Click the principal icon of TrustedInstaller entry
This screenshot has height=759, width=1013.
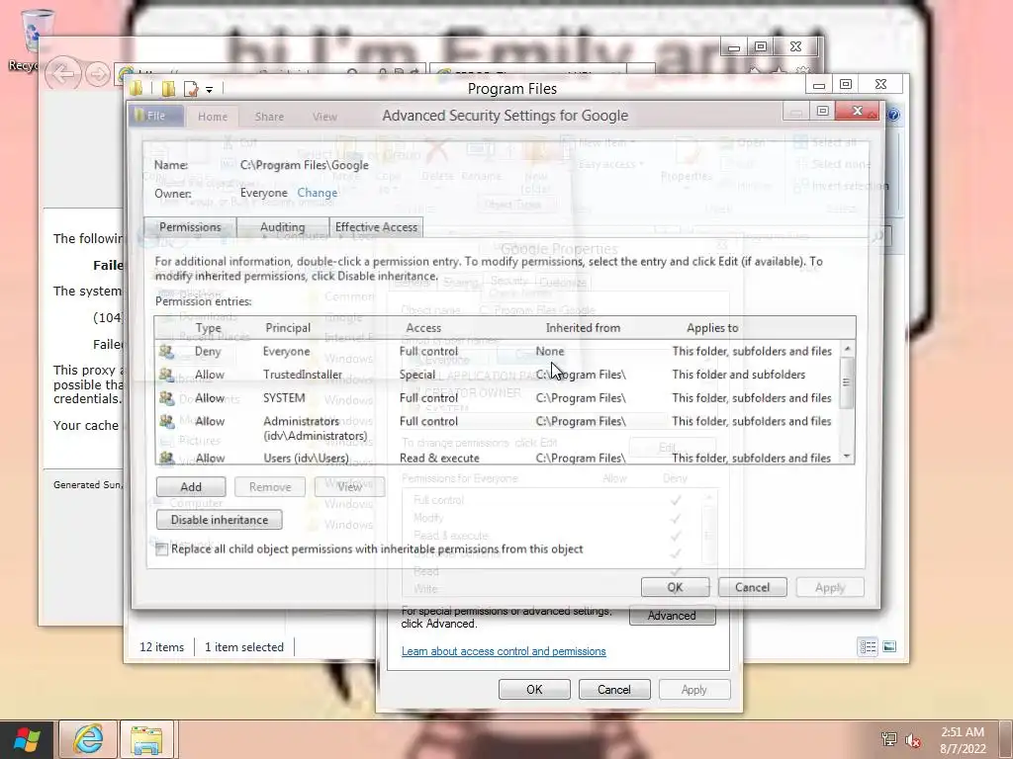[x=166, y=375]
